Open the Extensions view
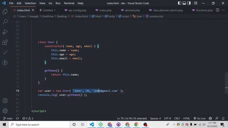The width and height of the screenshot is (228, 128). click(x=5, y=42)
